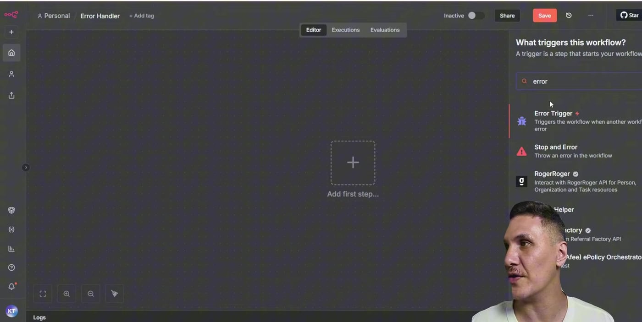Expand the left sidebar with the chevron

[26, 168]
